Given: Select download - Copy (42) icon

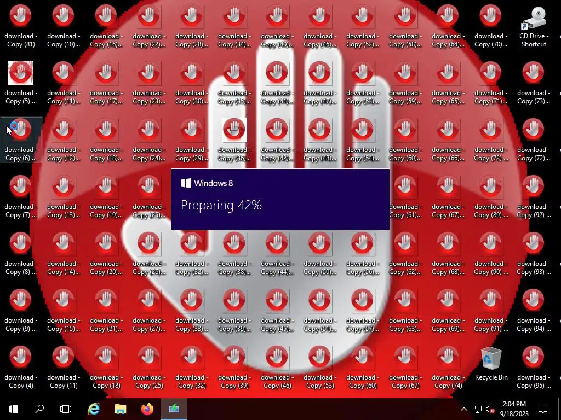Looking at the screenshot, I should (x=277, y=141).
